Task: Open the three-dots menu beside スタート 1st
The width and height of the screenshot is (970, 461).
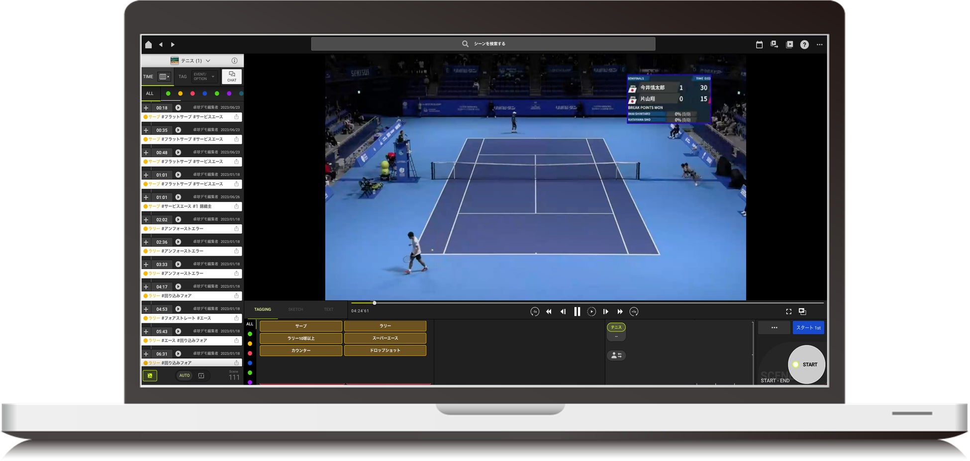Action: point(775,328)
